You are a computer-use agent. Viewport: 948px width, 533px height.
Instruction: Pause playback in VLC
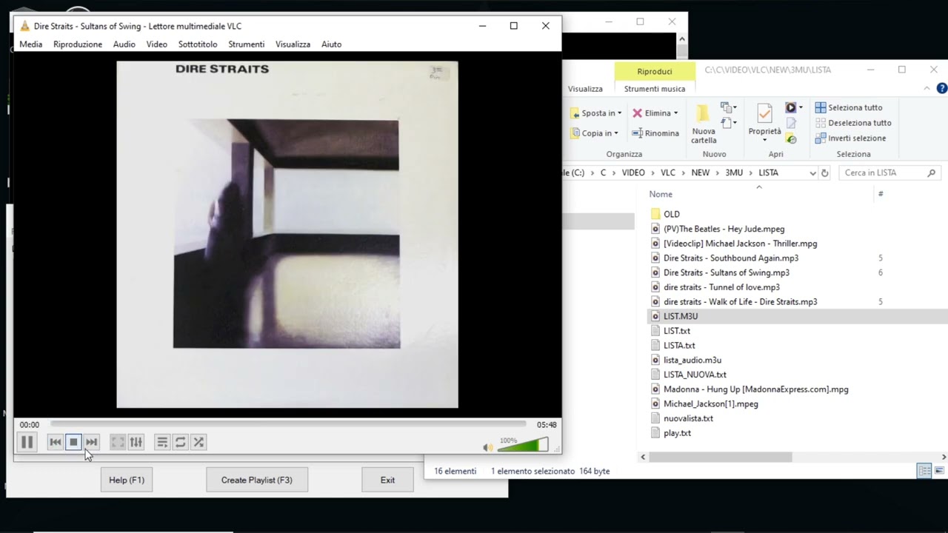coord(26,442)
